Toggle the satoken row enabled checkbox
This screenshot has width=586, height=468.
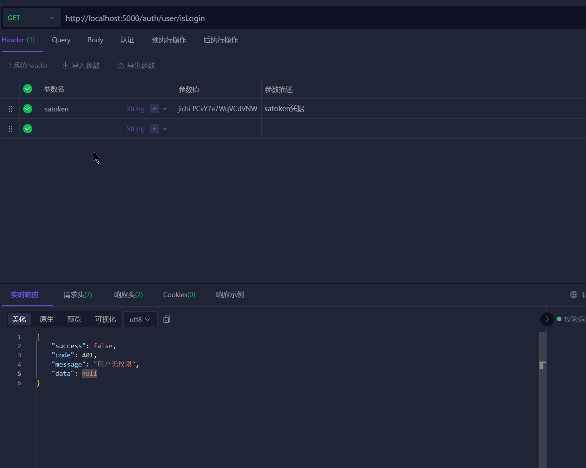[x=28, y=109]
